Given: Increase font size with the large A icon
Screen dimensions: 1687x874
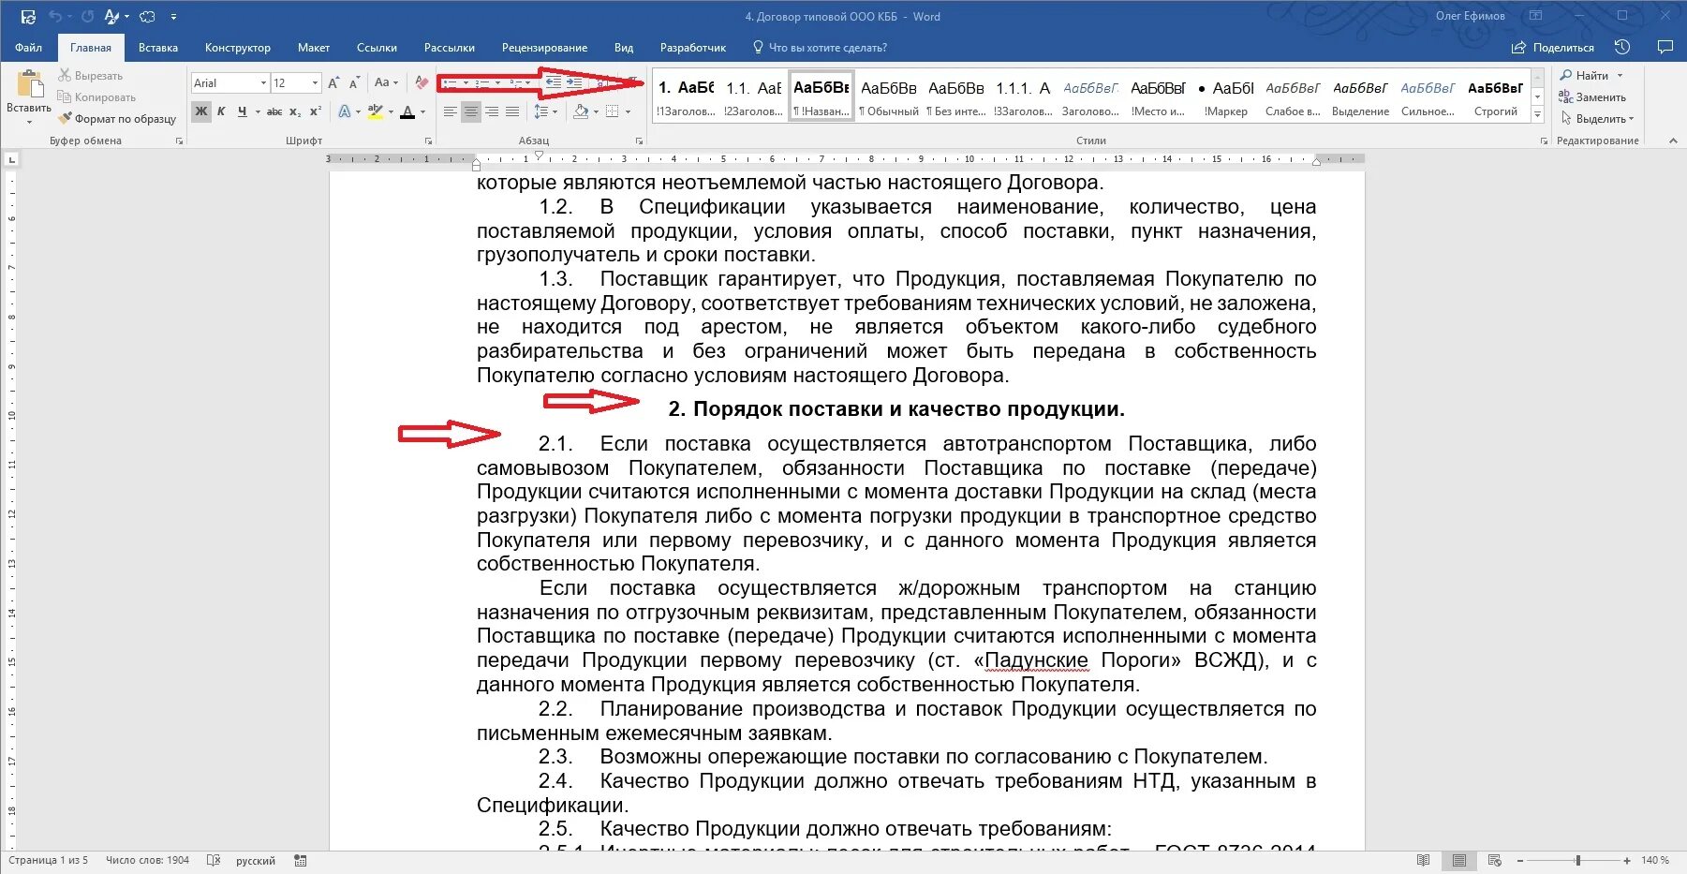Looking at the screenshot, I should point(333,83).
